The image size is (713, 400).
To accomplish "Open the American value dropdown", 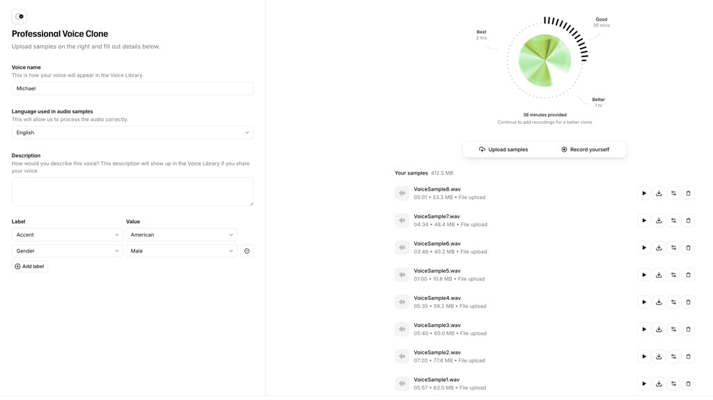I will click(x=181, y=235).
